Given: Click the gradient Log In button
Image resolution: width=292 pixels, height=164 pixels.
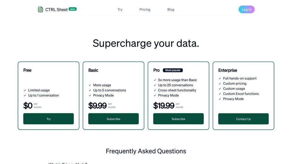Looking at the screenshot, I should click(247, 9).
